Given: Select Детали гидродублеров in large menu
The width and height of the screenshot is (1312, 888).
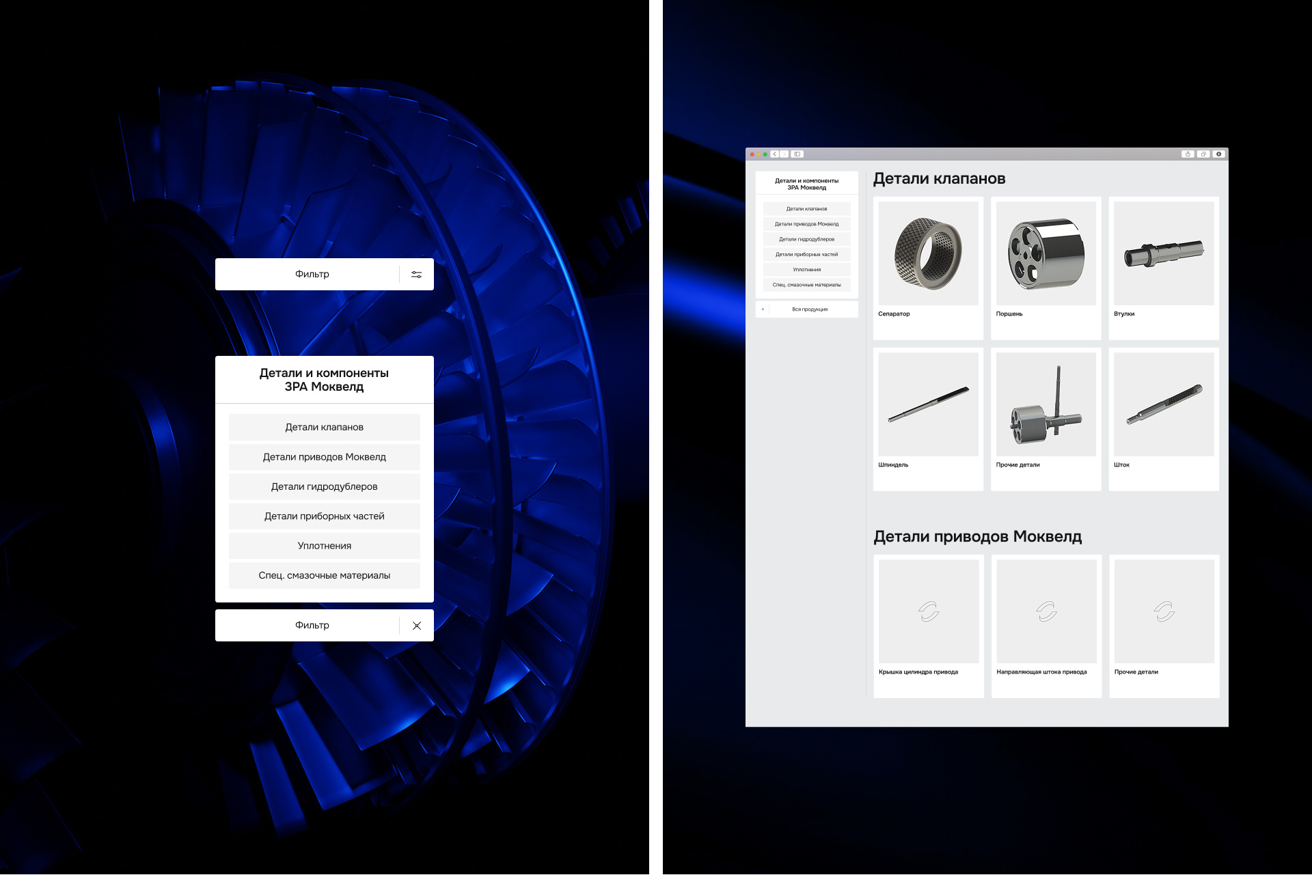Looking at the screenshot, I should pos(324,487).
